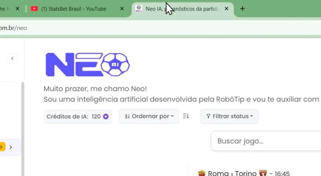The width and height of the screenshot is (321, 176).
Task: Click the sidebar vertical scrollbar
Action: (22, 125)
